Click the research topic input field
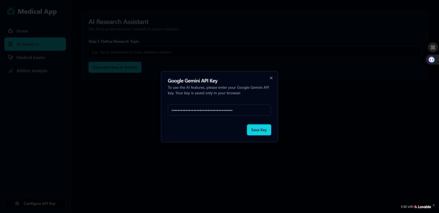The image size is (439, 213). (255, 52)
